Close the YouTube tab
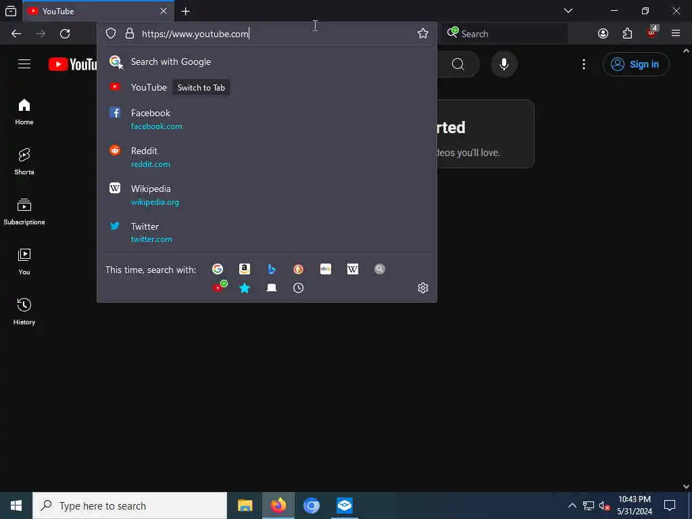The height and width of the screenshot is (519, 692). click(x=164, y=11)
